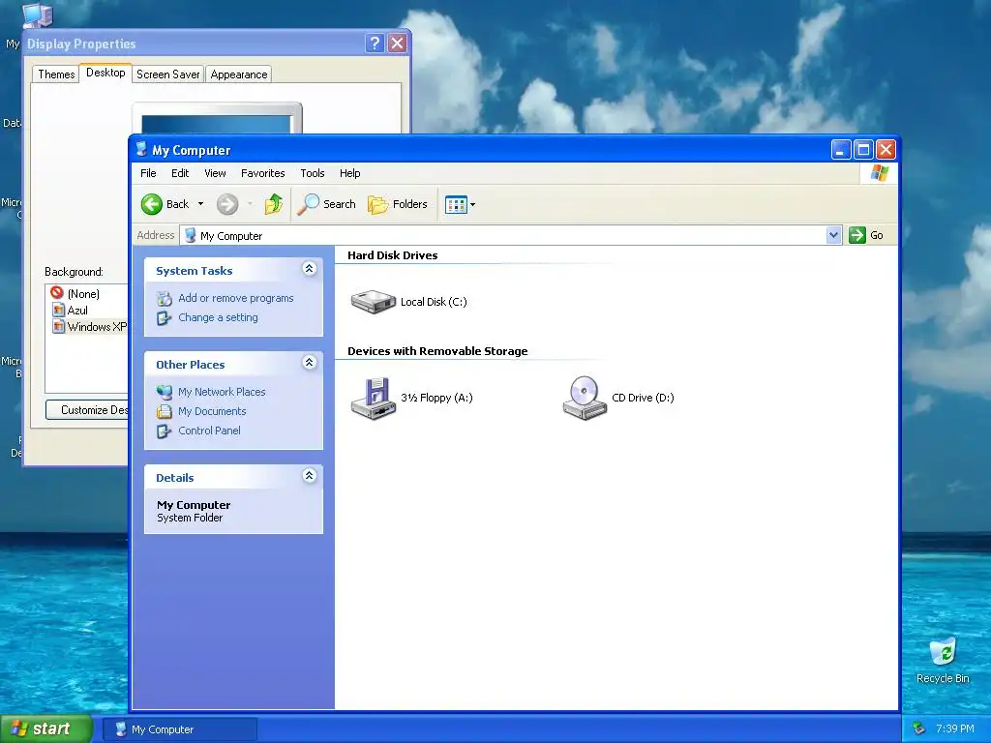Click the My Computer address bar icon
This screenshot has height=743, width=991.
click(x=190, y=235)
